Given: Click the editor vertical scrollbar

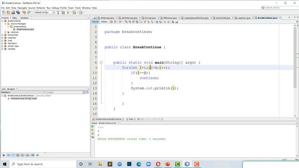Looking at the screenshot, I should coord(295,57).
